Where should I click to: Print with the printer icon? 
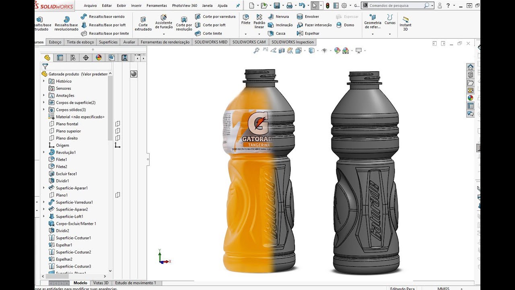click(x=289, y=6)
